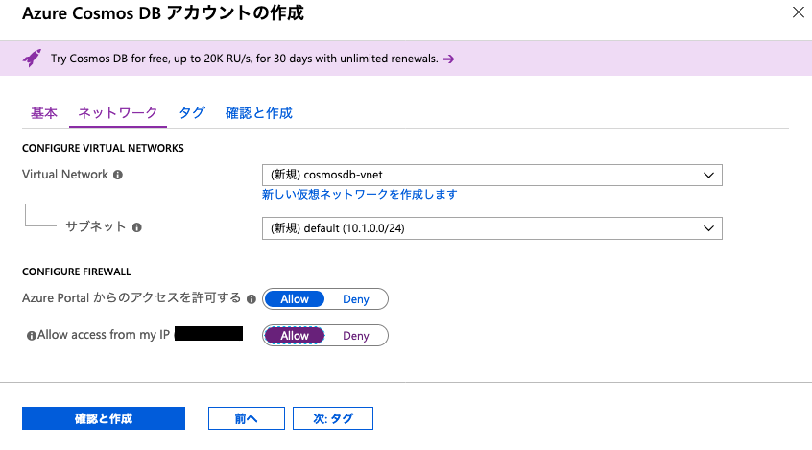The width and height of the screenshot is (812, 450).
Task: Set Azure Portal access to Allow
Action: [x=294, y=299]
